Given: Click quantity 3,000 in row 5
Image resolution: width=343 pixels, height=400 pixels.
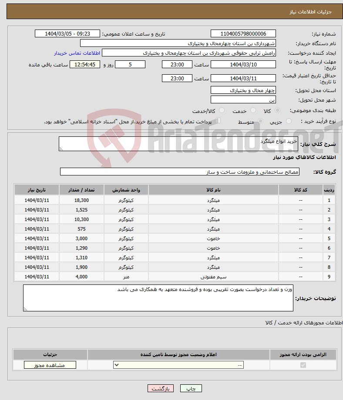Looking at the screenshot, I should click(81, 238).
